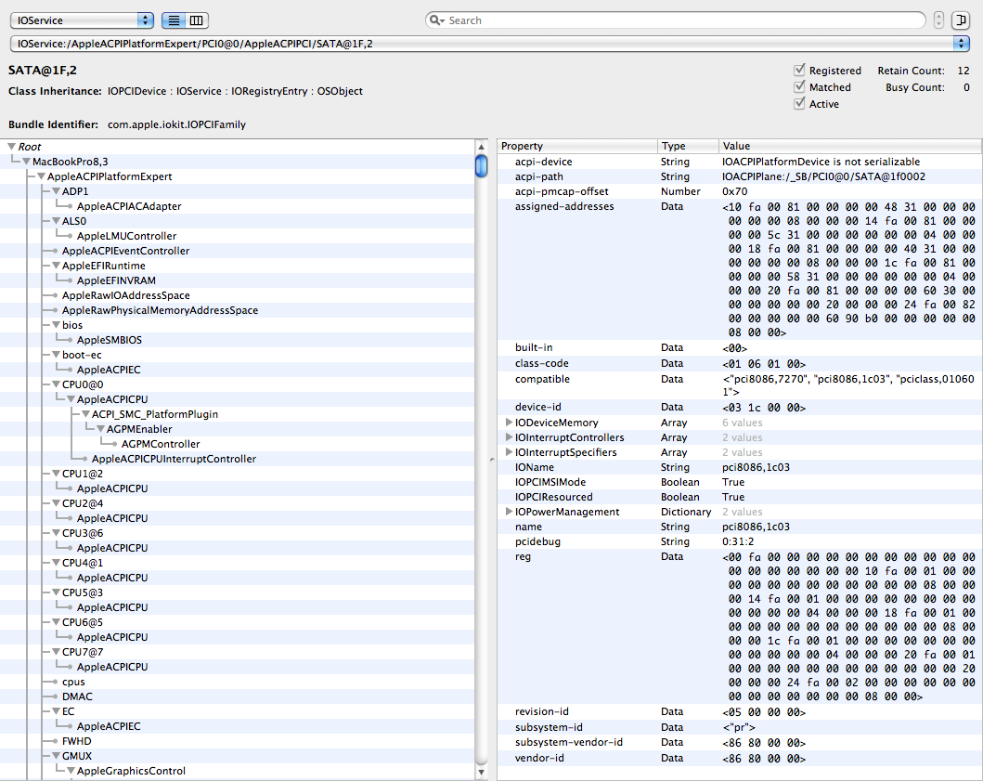Screen dimensions: 983x781
Task: Select AppleLMUController tree item
Action: 126,236
